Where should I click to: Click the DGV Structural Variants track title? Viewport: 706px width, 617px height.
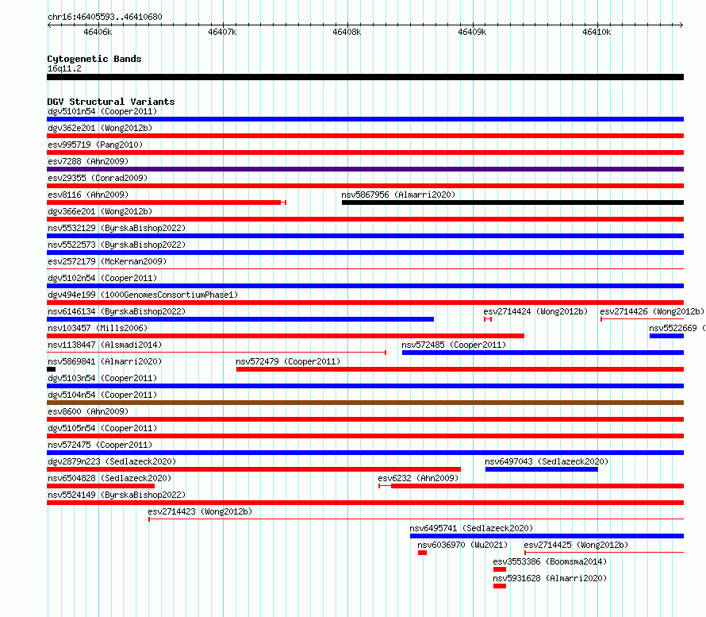coord(111,102)
